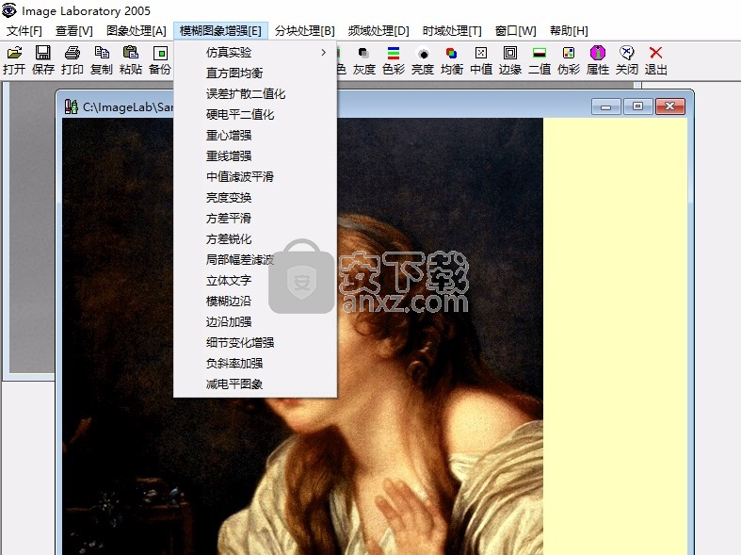741x555 pixels.
Task: Open the 查看[V] menu
Action: pyautogui.click(x=74, y=31)
